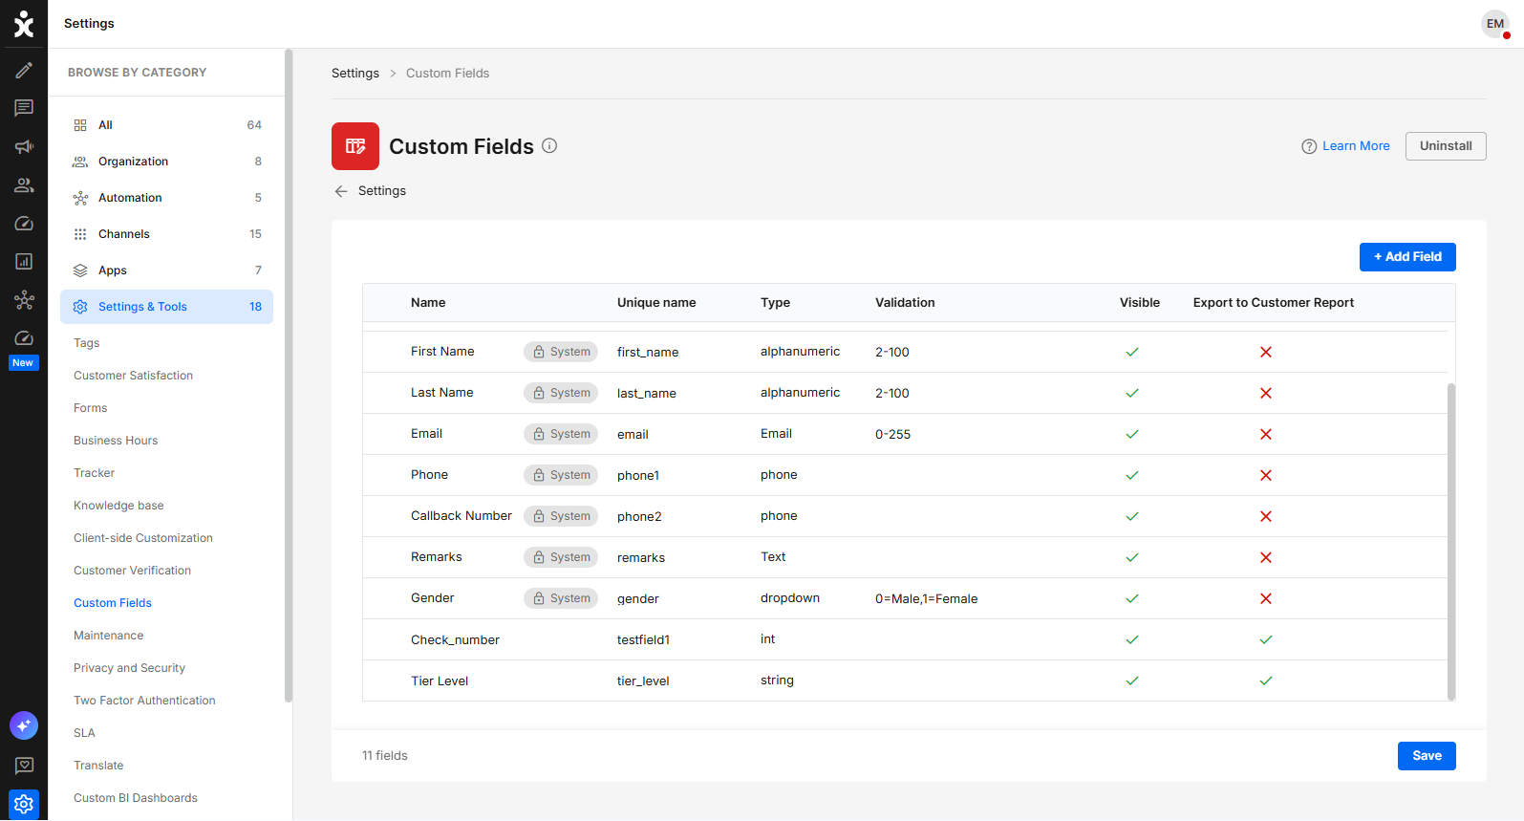The height and width of the screenshot is (821, 1524).
Task: Toggle Export to Customer Report for First Name
Action: pos(1266,353)
